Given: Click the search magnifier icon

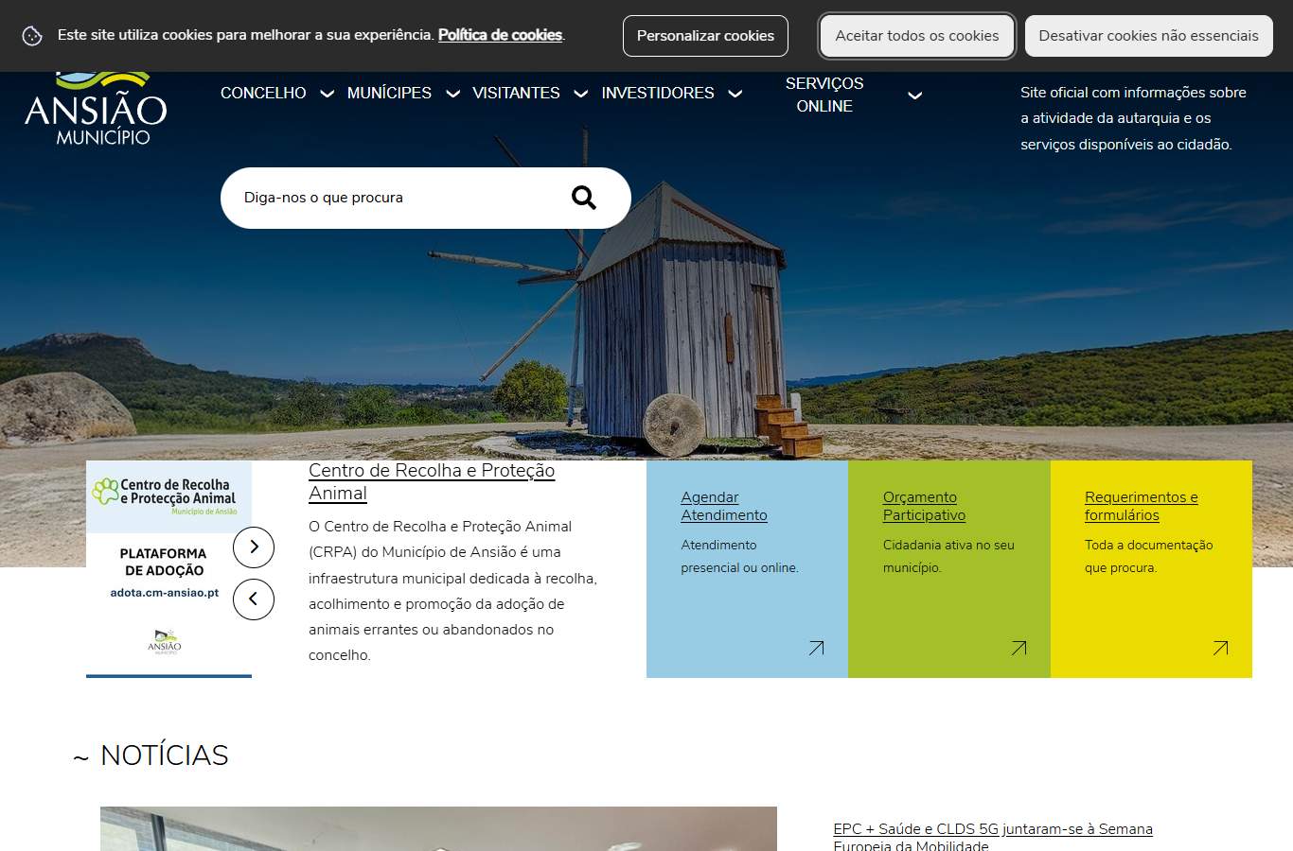Looking at the screenshot, I should pyautogui.click(x=584, y=198).
